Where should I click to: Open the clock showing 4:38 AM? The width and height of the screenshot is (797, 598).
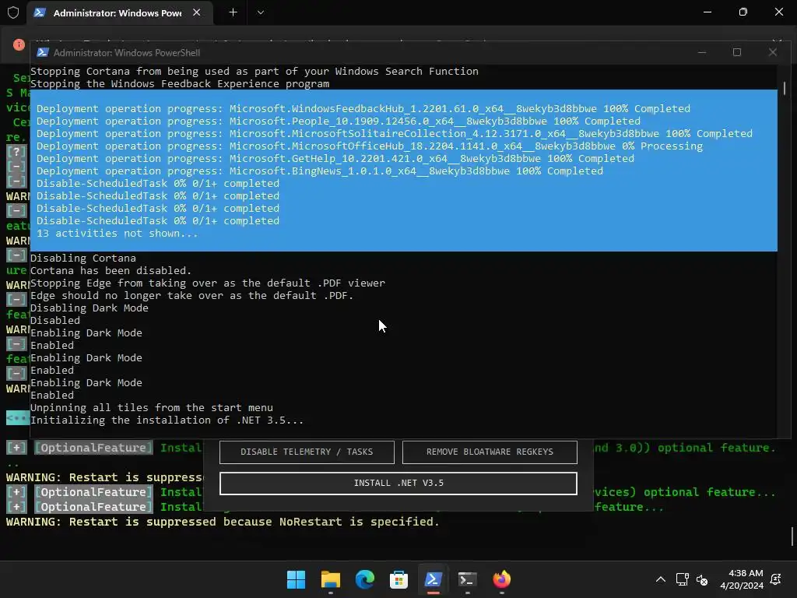(742, 579)
